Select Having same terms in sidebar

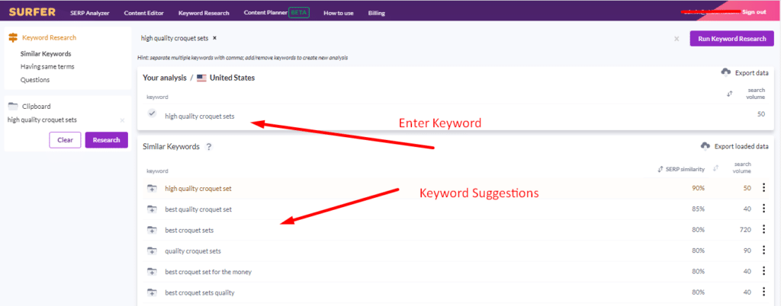click(x=47, y=66)
